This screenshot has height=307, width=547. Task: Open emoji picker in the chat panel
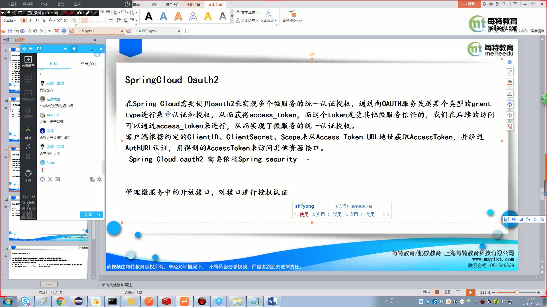point(42,179)
